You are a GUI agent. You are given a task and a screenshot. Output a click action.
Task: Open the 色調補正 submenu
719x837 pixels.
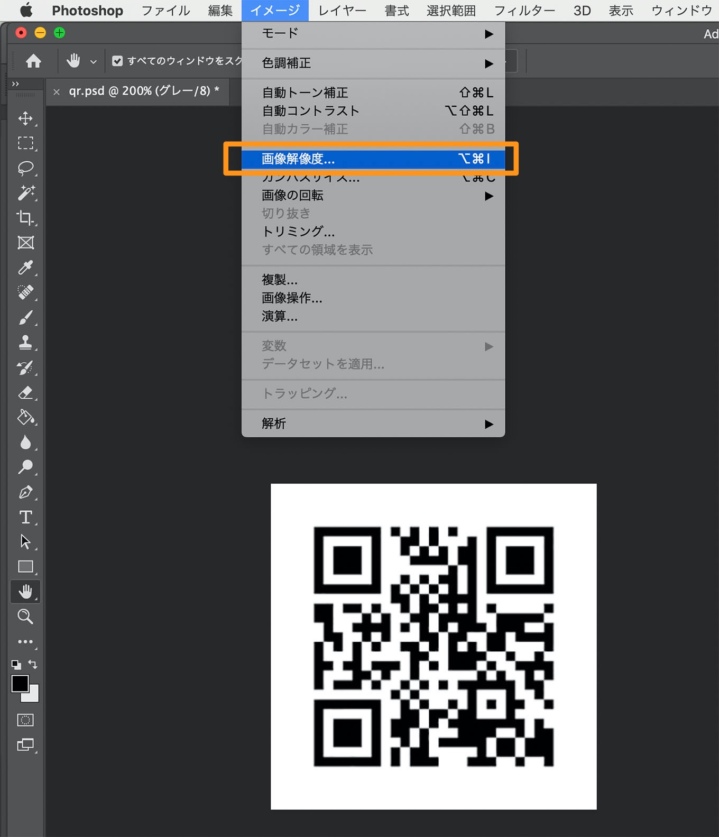pyautogui.click(x=373, y=63)
